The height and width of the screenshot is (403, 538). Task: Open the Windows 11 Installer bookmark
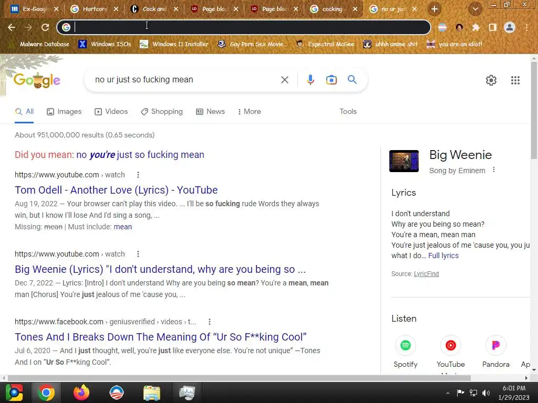(174, 44)
